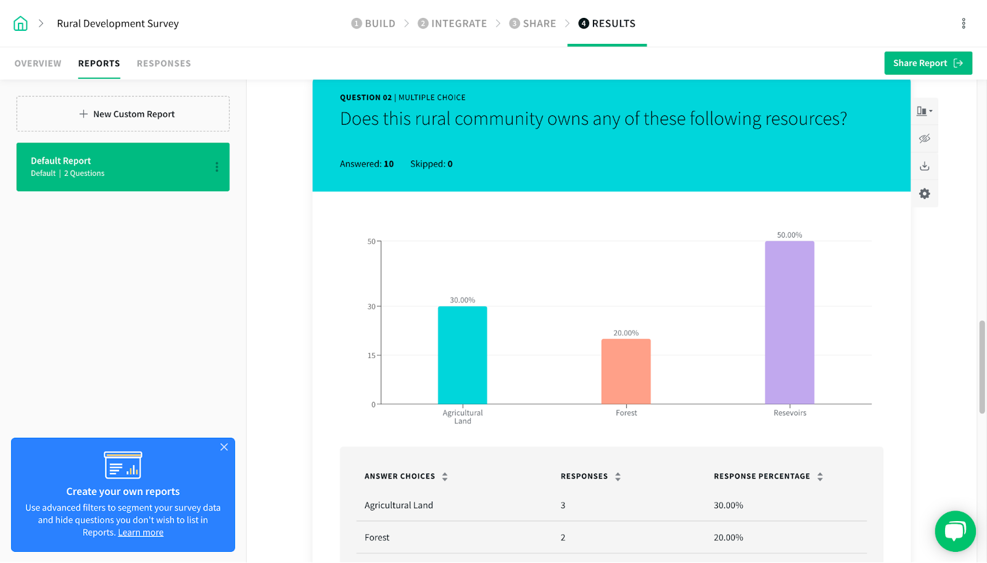Go to the Share step
Image resolution: width=987 pixels, height=563 pixels.
(532, 23)
